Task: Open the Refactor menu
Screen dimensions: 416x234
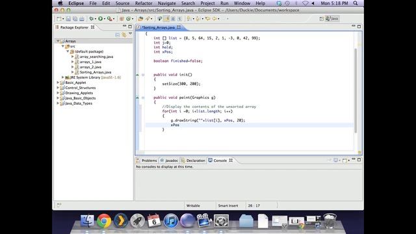Action: click(144, 3)
